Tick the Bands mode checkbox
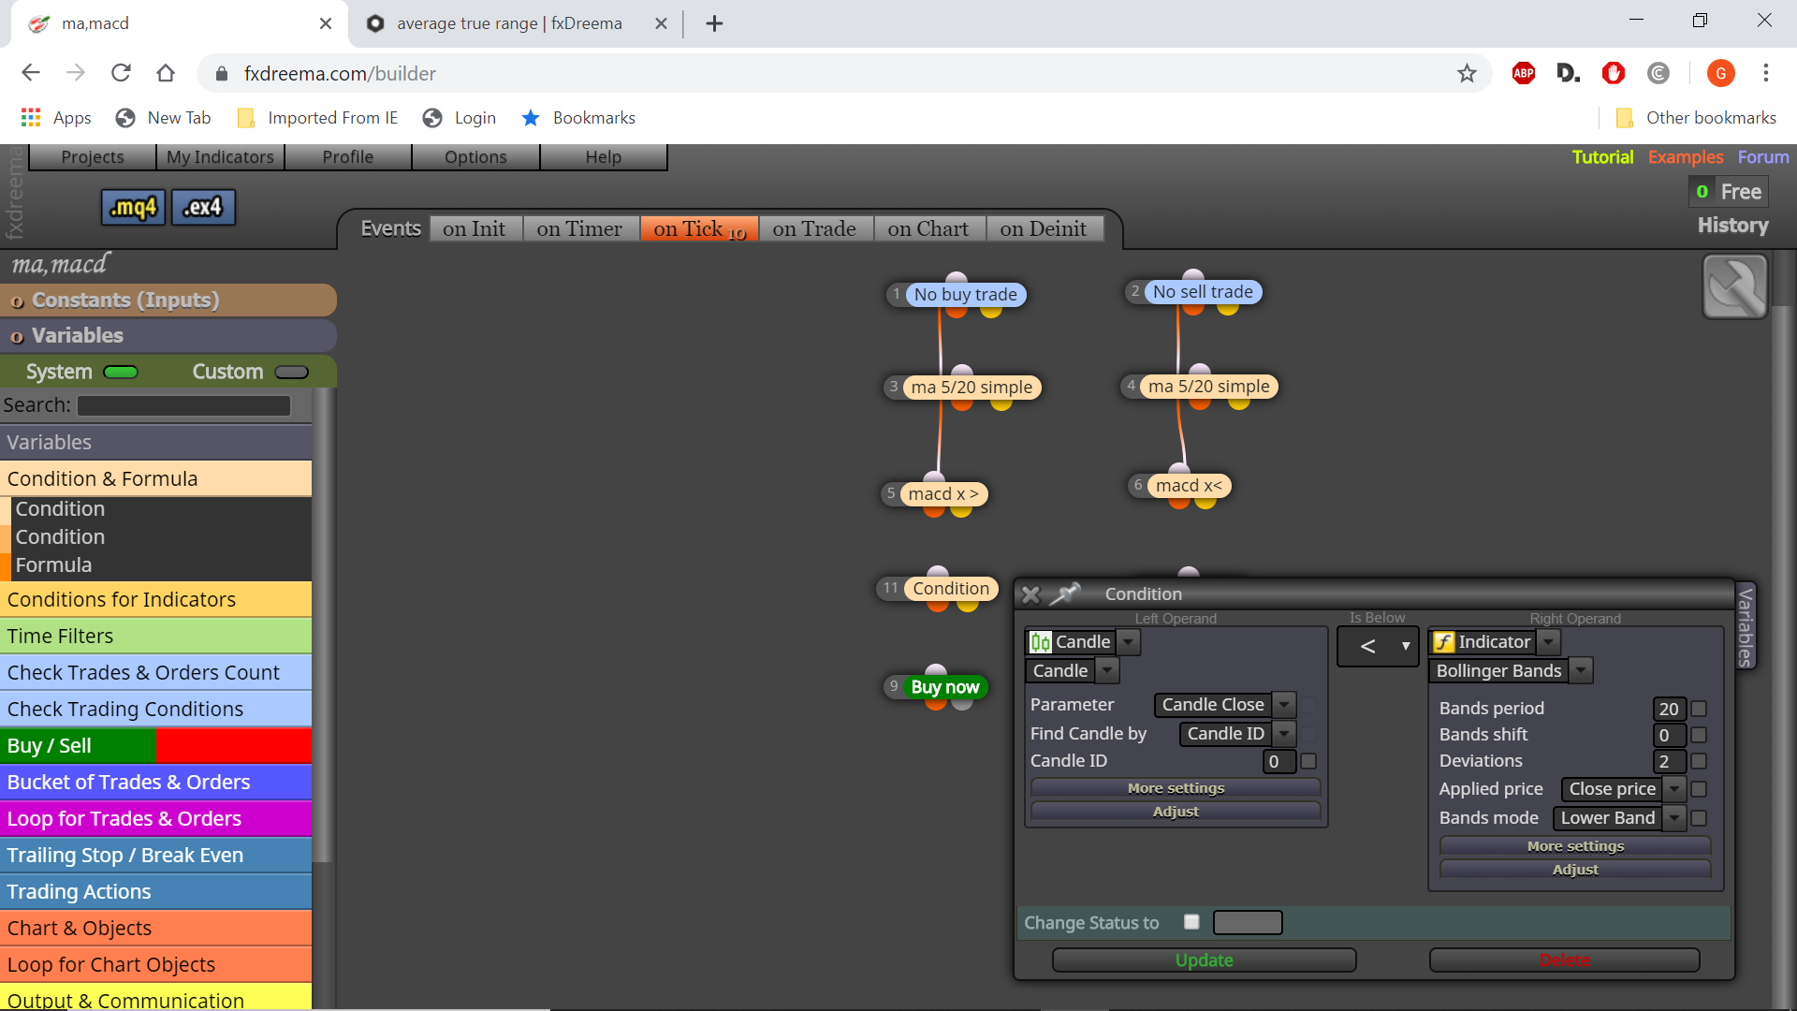This screenshot has width=1797, height=1011. [x=1700, y=818]
